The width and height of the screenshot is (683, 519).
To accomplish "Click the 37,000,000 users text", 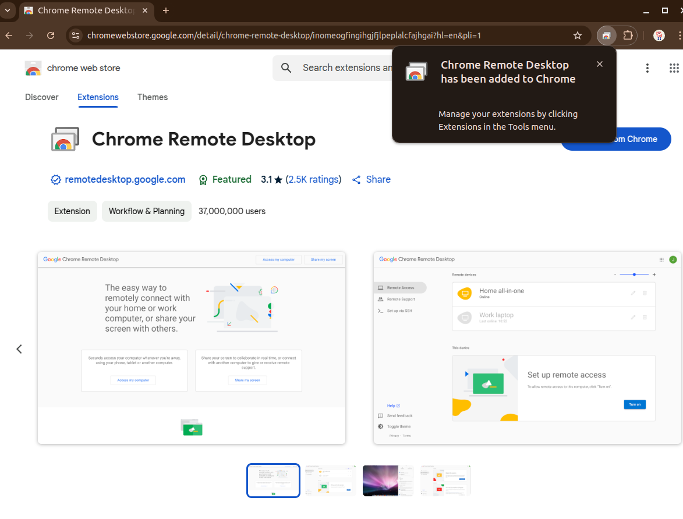I will 232,211.
